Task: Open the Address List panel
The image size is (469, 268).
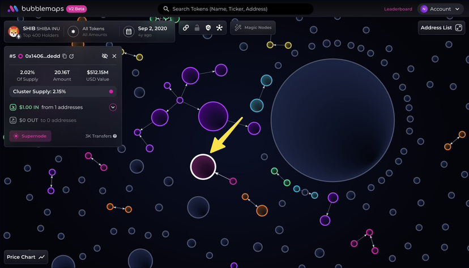Action: 441,28
